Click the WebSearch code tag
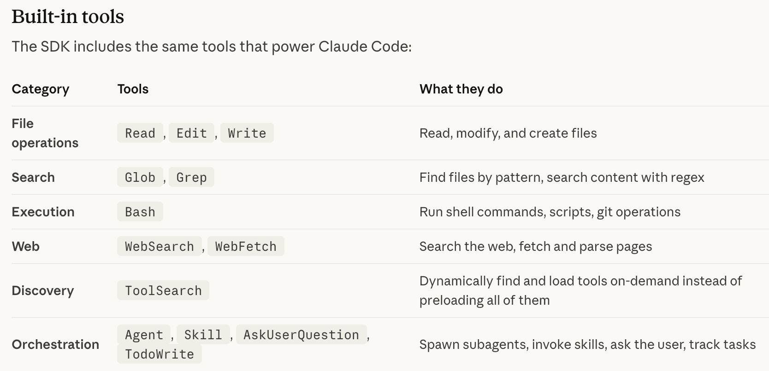Image resolution: width=769 pixels, height=371 pixels. tap(160, 246)
